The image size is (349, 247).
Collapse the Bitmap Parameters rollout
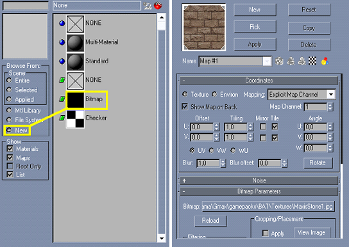pos(259,191)
